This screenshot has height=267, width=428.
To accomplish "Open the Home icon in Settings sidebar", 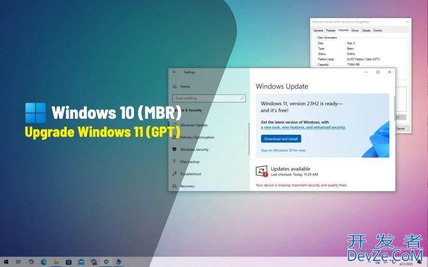I will tap(175, 86).
